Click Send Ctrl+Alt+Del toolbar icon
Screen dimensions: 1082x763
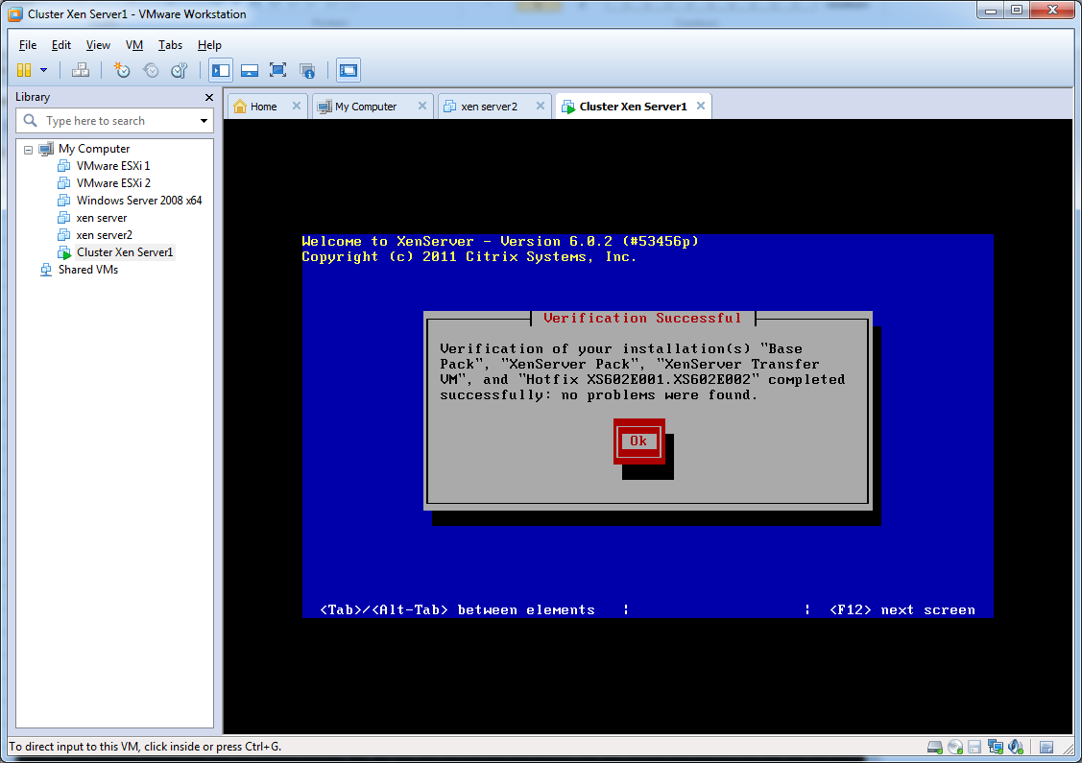pos(81,70)
